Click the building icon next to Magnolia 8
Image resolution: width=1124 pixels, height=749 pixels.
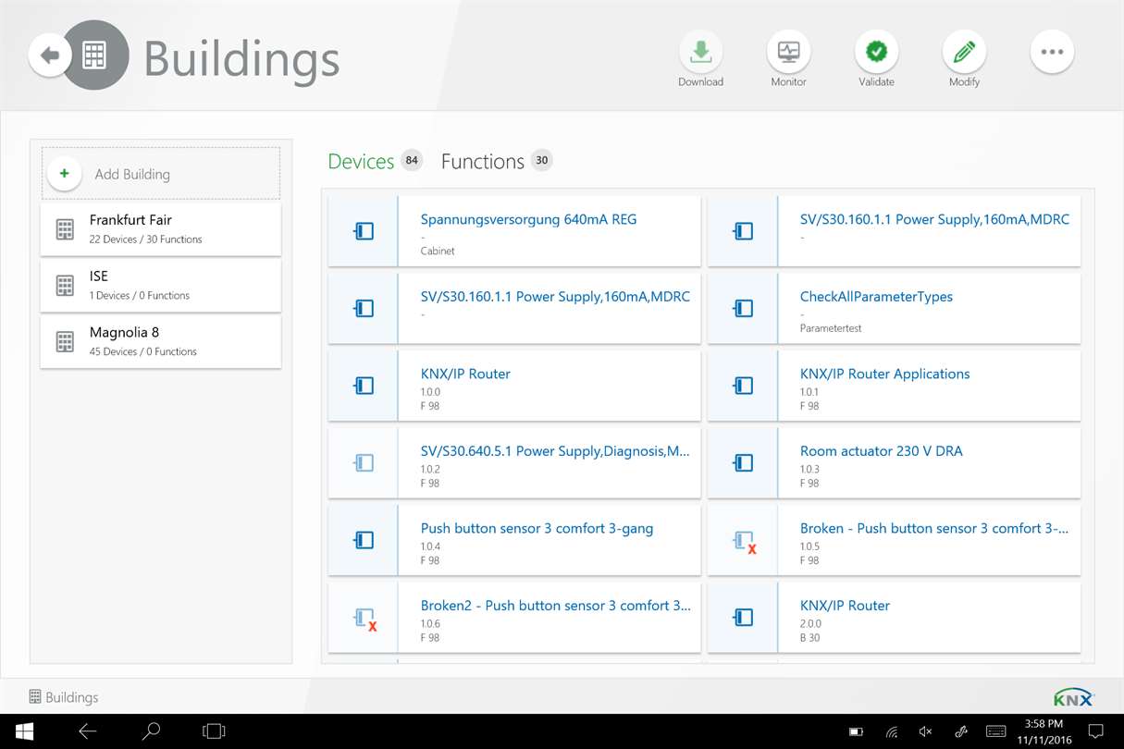[x=65, y=342]
